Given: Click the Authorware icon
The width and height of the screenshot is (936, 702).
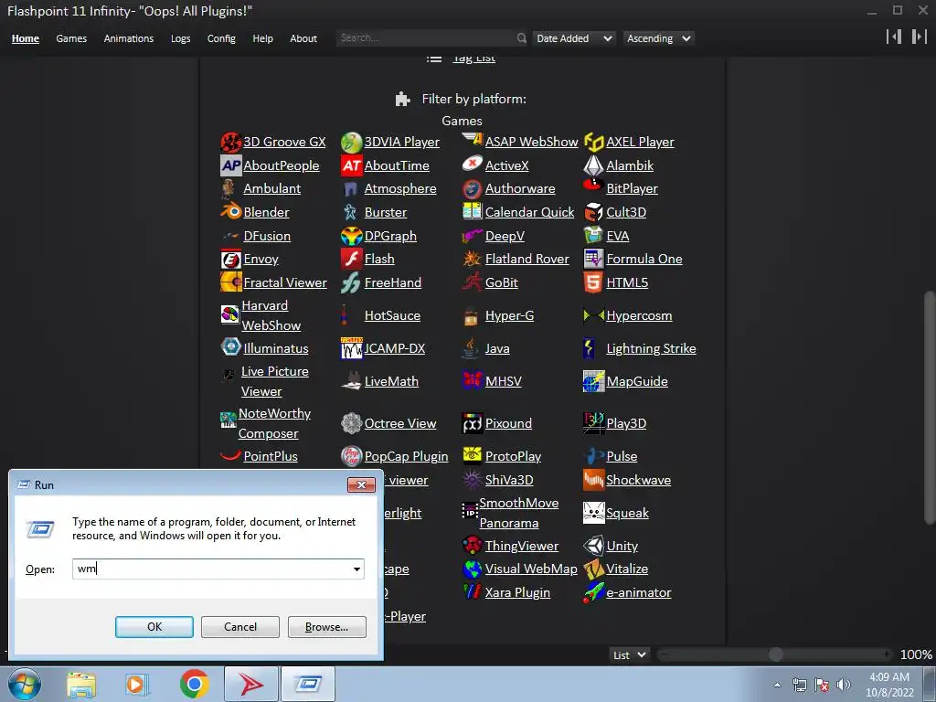Looking at the screenshot, I should click(473, 189).
